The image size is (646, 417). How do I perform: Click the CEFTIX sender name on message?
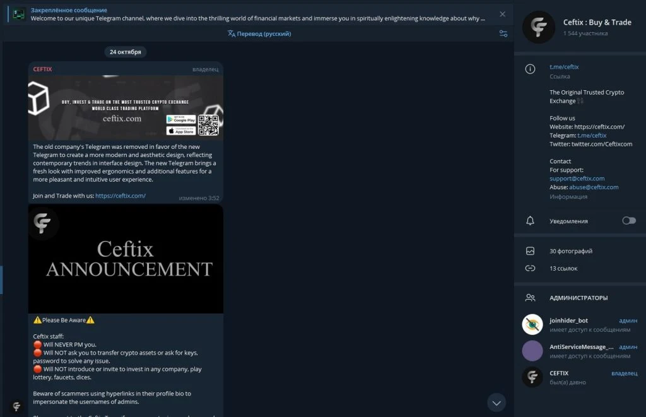point(42,69)
